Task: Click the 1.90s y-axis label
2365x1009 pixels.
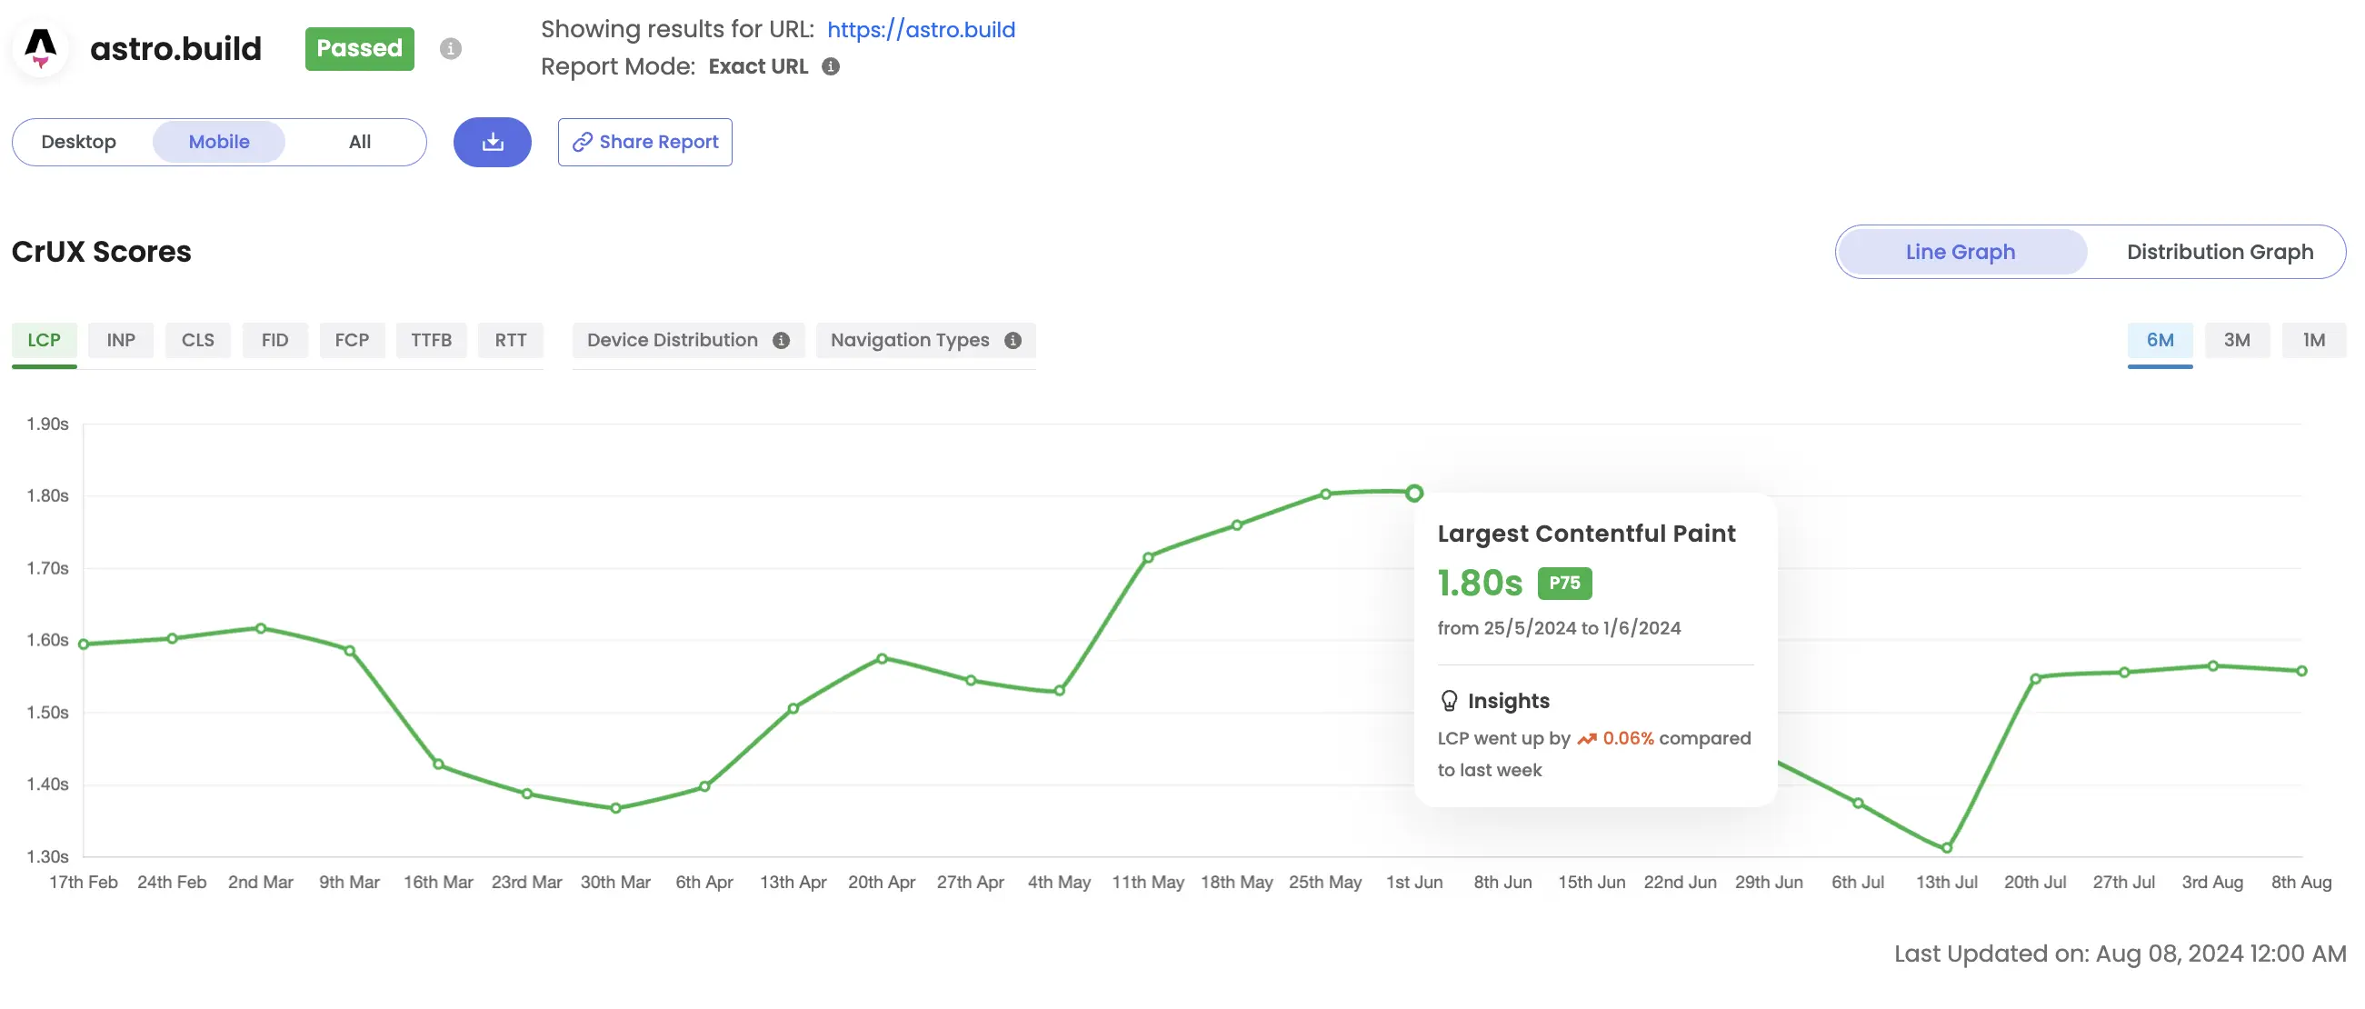Action: click(48, 425)
